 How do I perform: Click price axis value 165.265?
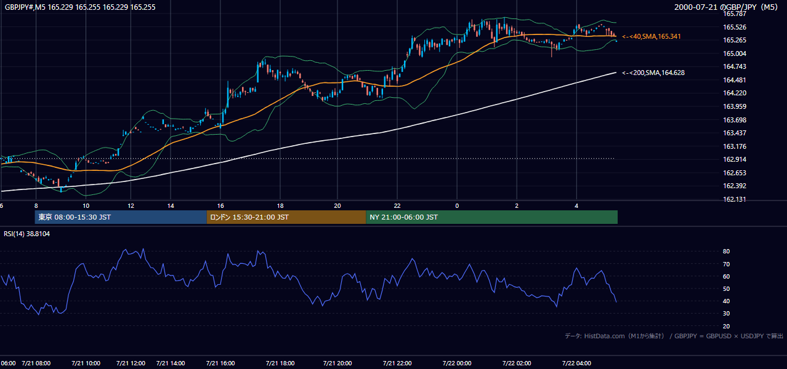[x=735, y=40]
